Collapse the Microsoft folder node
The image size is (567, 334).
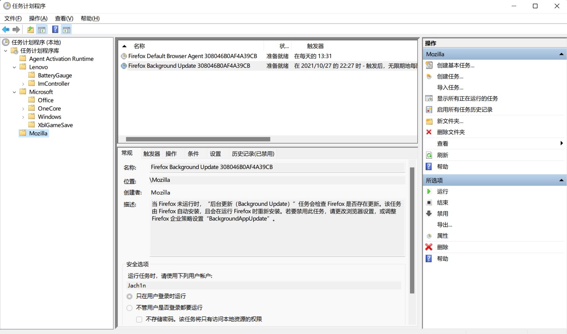[14, 92]
